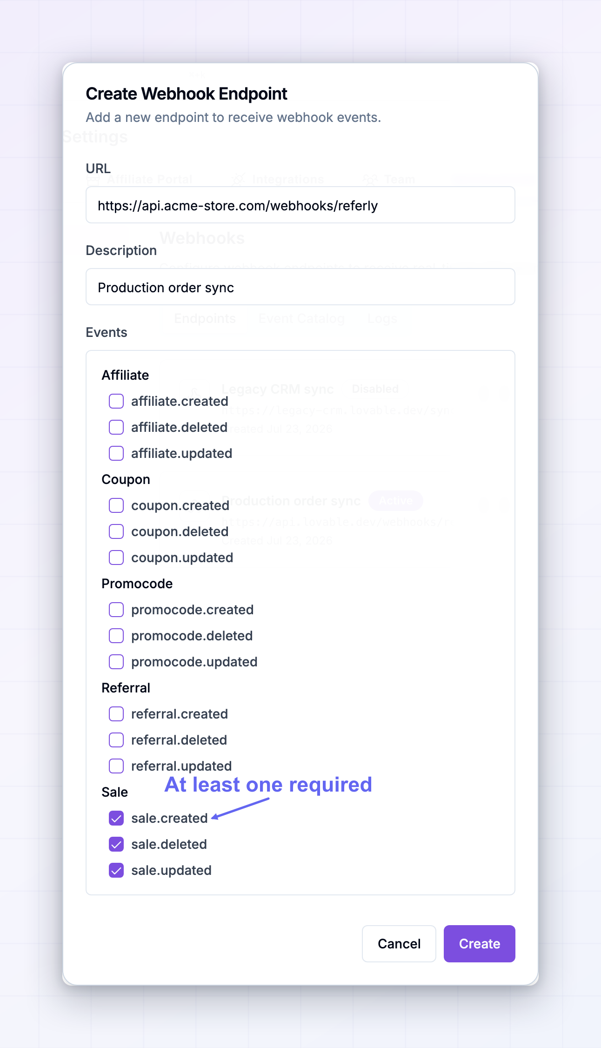Screen dimensions: 601x1048
Task: Enable the referral.created event
Action: (116, 714)
